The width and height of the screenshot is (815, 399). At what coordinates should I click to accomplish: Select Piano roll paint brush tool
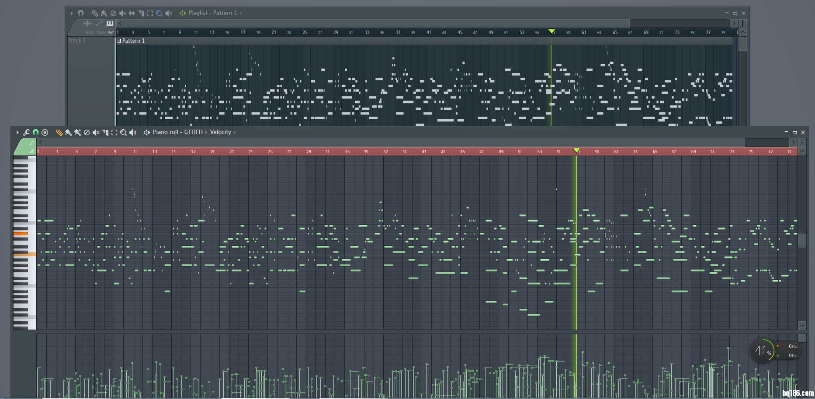point(68,132)
